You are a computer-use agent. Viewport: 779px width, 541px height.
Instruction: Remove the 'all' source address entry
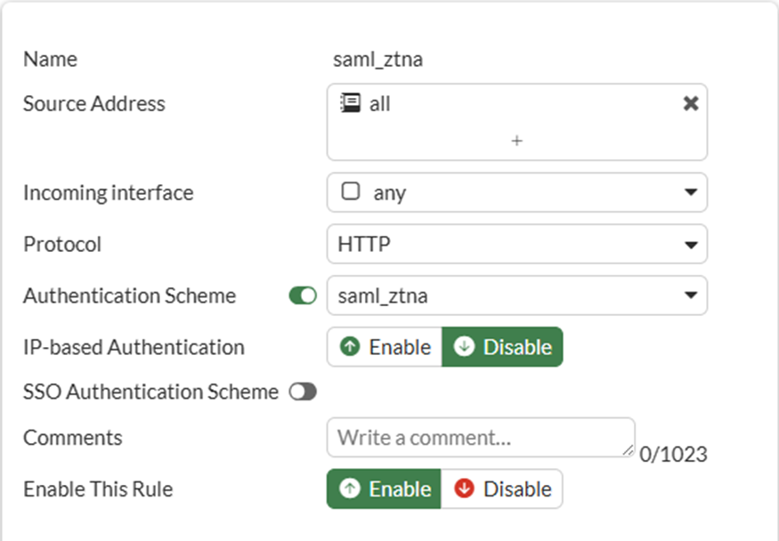690,104
